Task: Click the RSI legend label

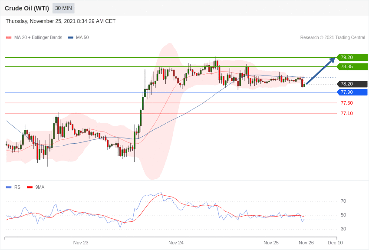Action: [18, 187]
